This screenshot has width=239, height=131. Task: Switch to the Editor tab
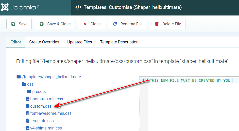[16, 42]
